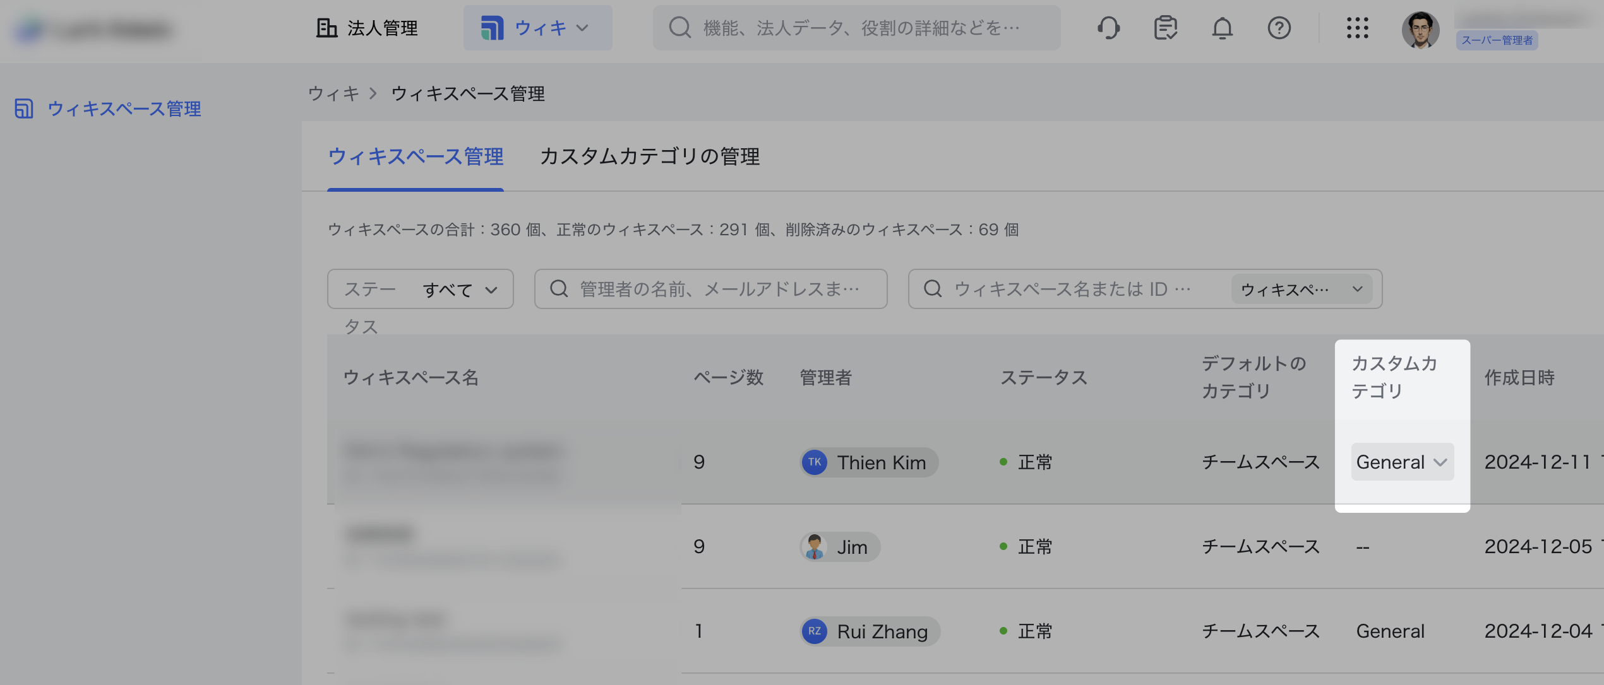
Task: Click the help question mark icon
Action: [1279, 28]
